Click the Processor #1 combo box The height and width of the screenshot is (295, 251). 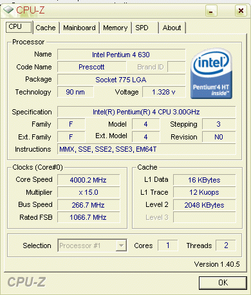tap(92, 246)
